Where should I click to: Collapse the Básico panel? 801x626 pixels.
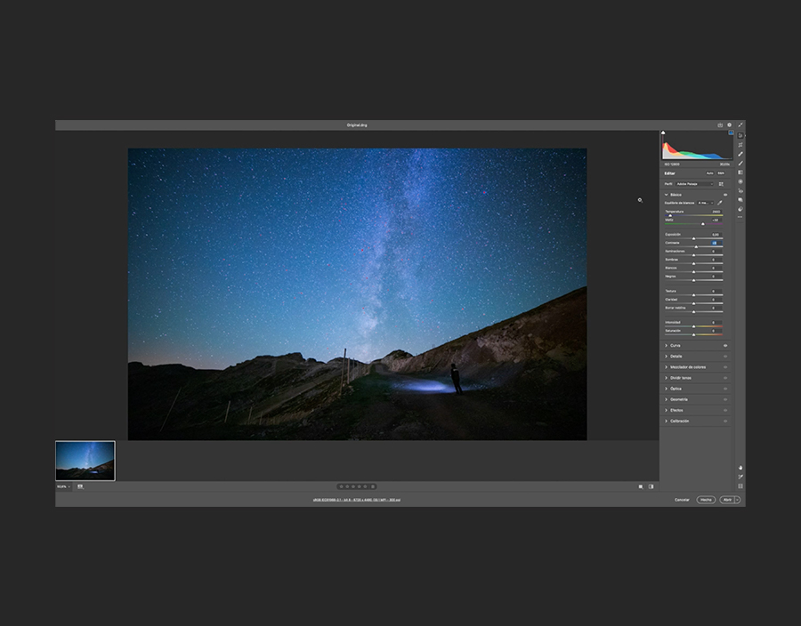tap(666, 195)
